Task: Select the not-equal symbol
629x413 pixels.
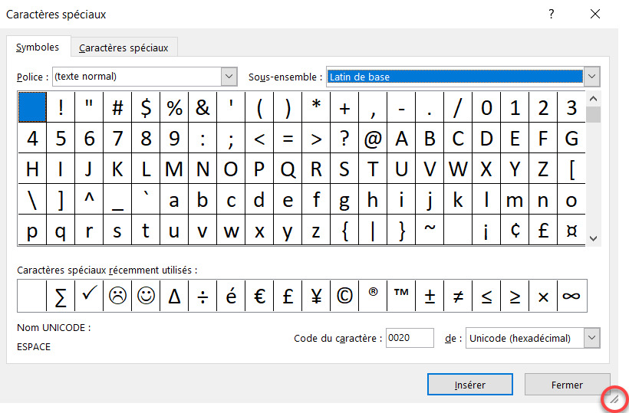Action: pyautogui.click(x=458, y=296)
